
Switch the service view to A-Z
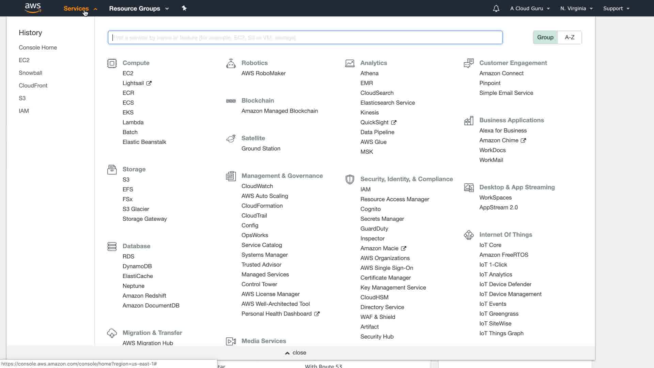tap(569, 37)
